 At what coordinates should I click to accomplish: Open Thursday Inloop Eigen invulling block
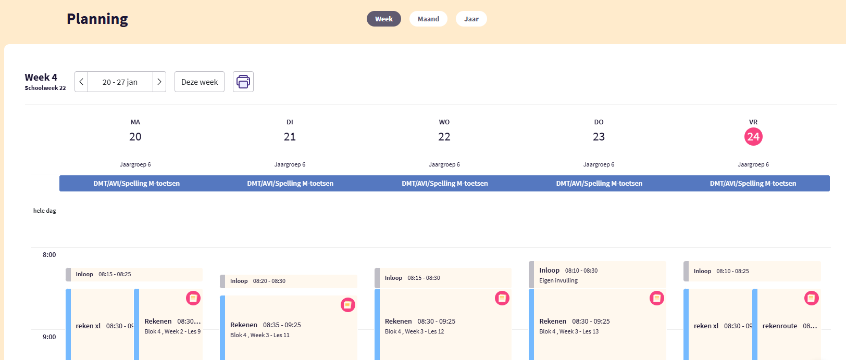click(598, 275)
